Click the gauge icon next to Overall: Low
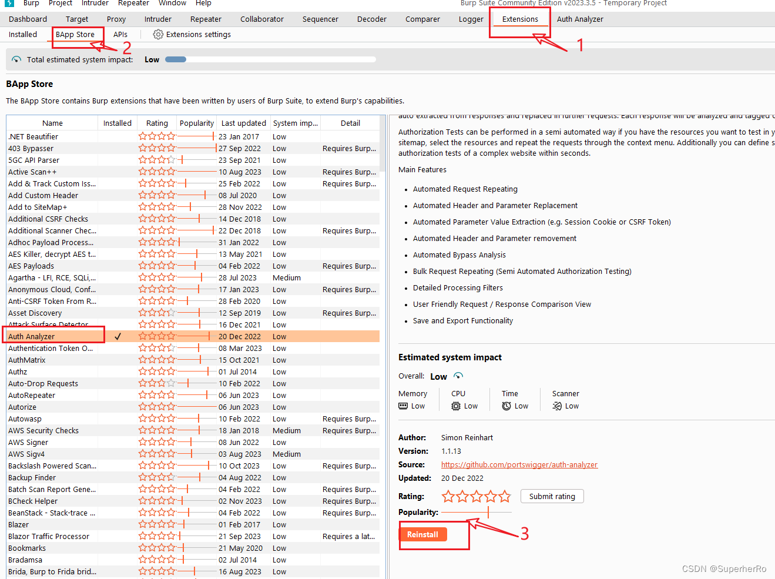 click(x=458, y=376)
